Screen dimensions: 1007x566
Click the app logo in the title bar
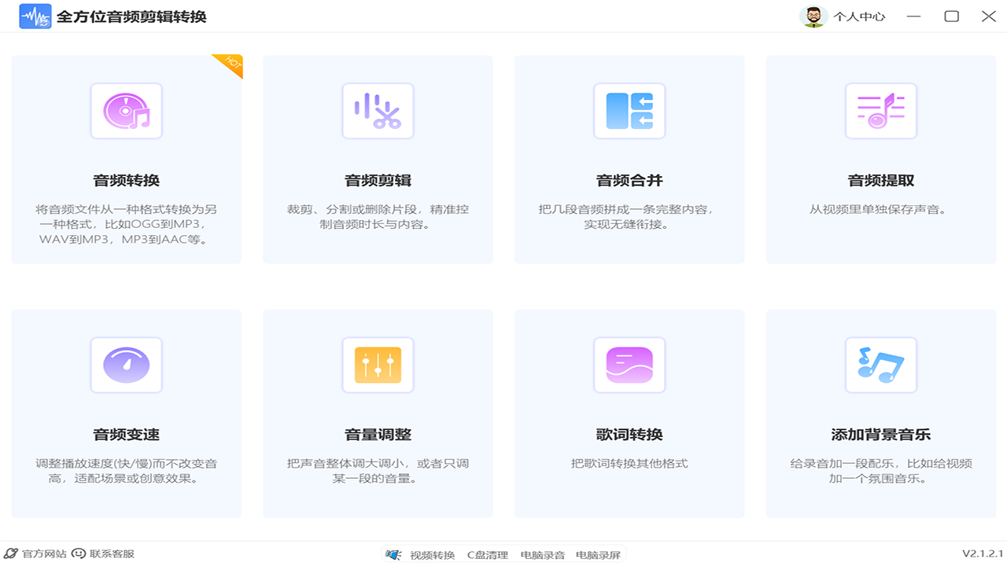(35, 15)
